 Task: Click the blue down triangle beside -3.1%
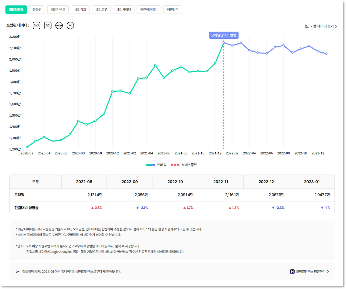tap(138, 208)
